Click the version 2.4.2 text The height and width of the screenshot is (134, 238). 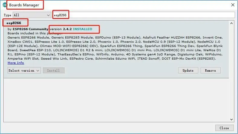(61, 29)
